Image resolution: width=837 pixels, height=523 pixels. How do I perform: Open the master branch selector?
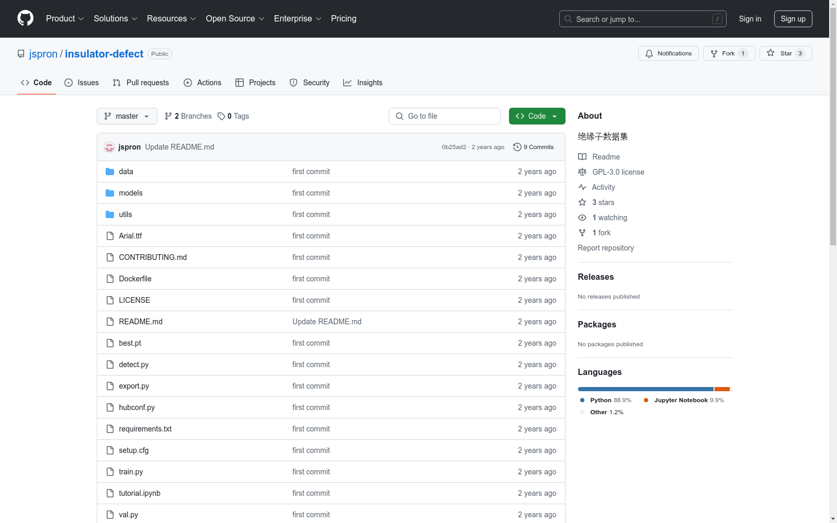tap(127, 116)
